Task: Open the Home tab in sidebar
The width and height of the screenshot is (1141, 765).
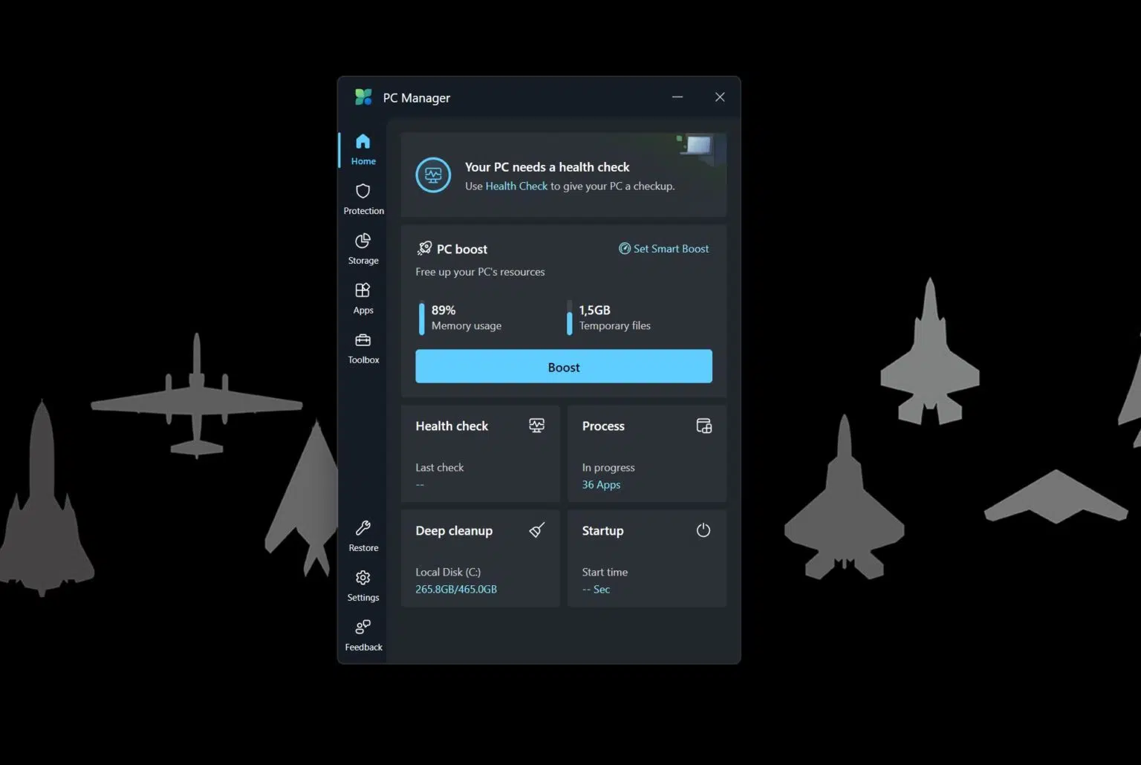Action: (x=363, y=149)
